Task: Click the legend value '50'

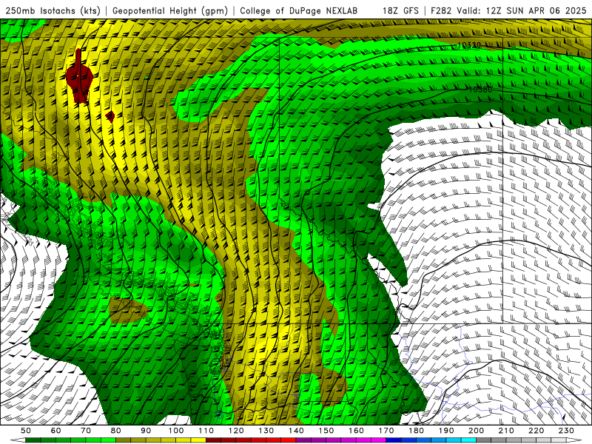Action: click(x=26, y=431)
